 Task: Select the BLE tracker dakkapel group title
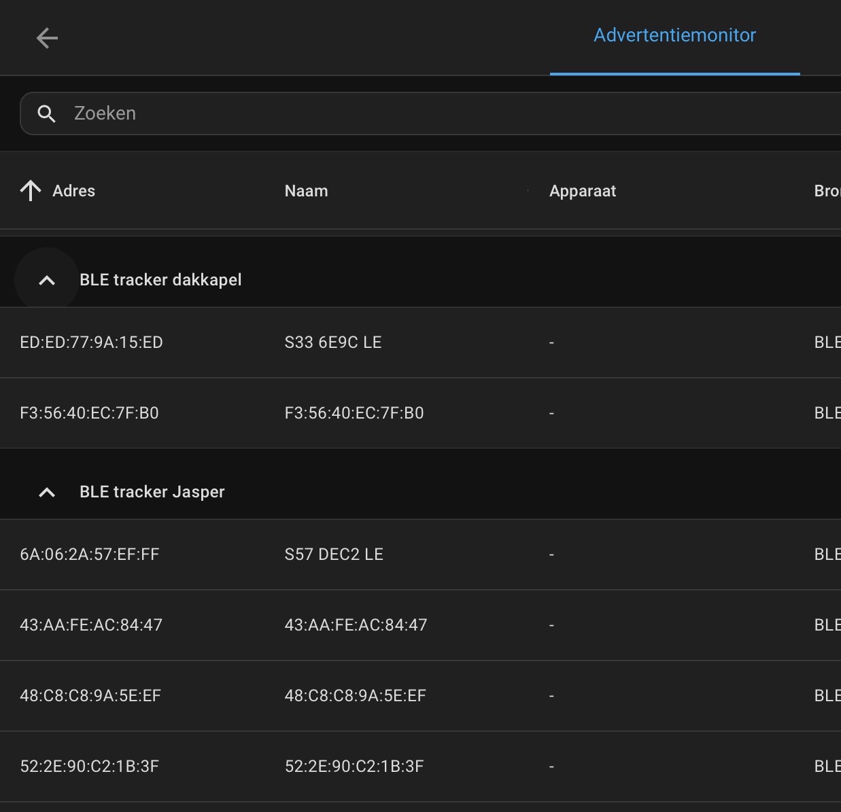tap(160, 280)
